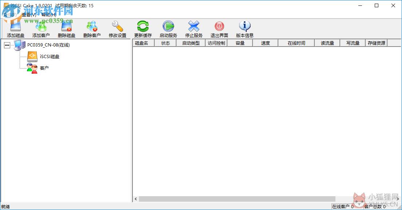The image size is (402, 210).
Task: Sort by 状态 column header
Action: (x=166, y=43)
